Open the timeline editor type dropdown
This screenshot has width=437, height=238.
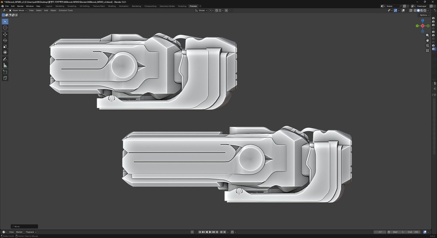[x=4, y=232]
